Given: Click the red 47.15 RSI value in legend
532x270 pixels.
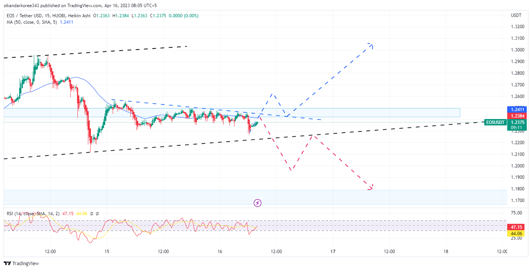Looking at the screenshot, I should tap(68, 213).
